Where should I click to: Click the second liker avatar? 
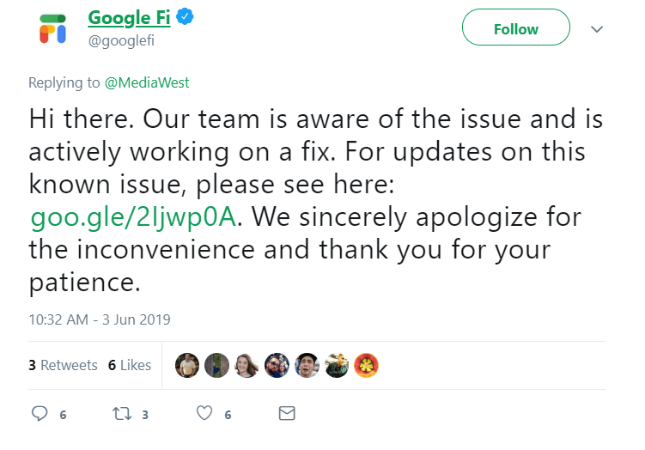point(216,365)
